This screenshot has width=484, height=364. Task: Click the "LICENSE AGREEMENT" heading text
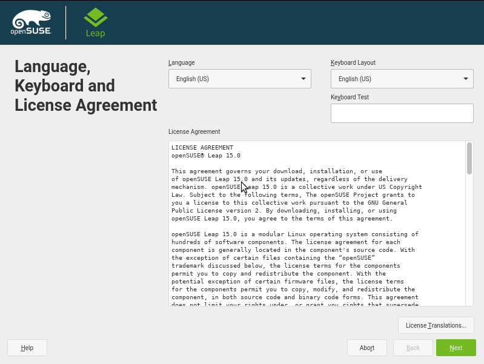(x=202, y=148)
